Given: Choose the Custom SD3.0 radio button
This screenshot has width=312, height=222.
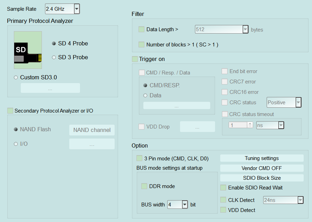Looking at the screenshot, I should [x=16, y=77].
